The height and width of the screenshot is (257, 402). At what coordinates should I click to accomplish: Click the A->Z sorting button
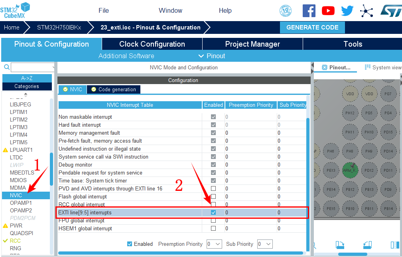(27, 78)
